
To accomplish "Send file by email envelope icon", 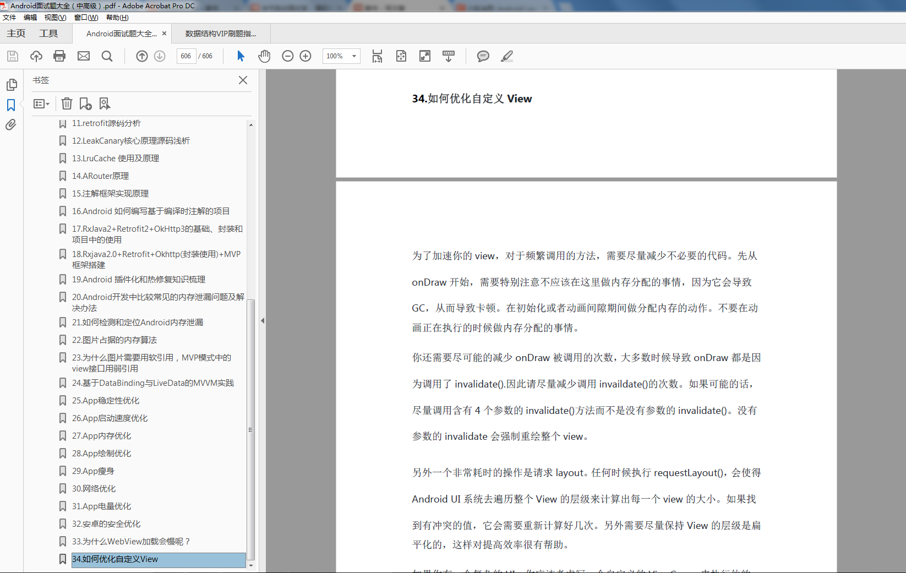I will coord(84,56).
